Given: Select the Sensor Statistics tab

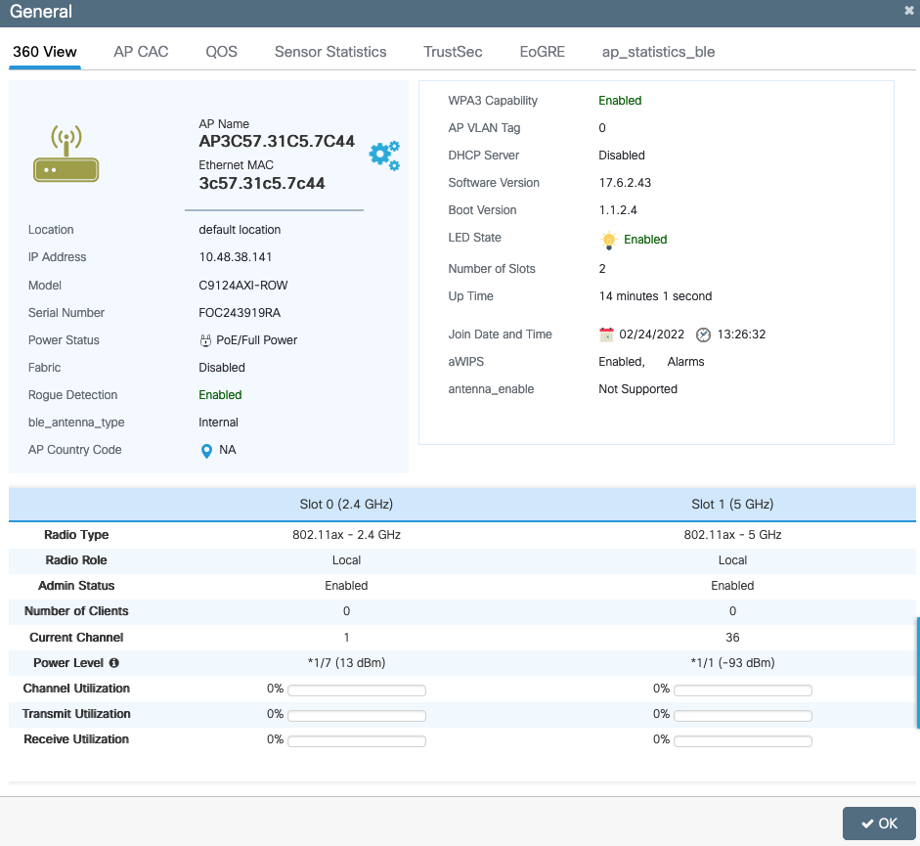Looking at the screenshot, I should click(x=330, y=52).
